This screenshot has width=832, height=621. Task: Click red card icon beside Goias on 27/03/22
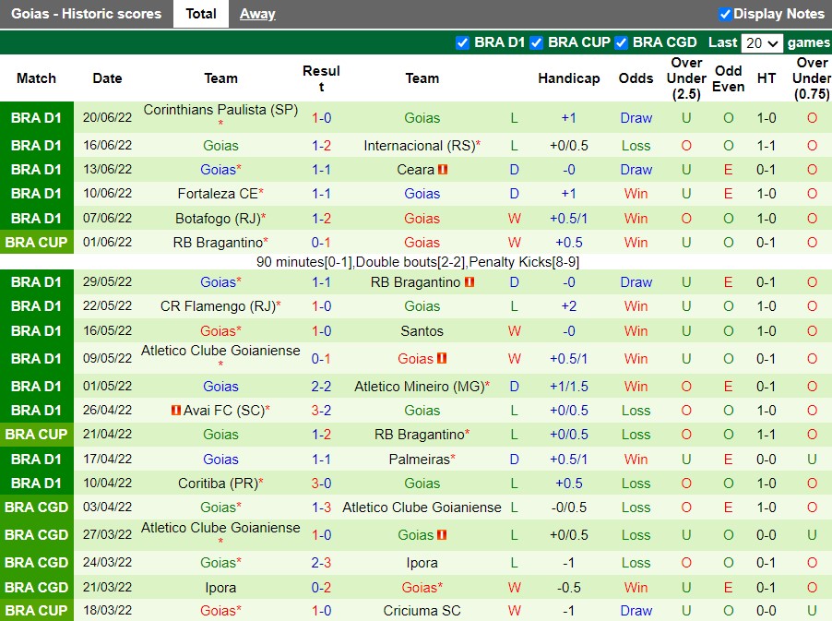coord(442,534)
